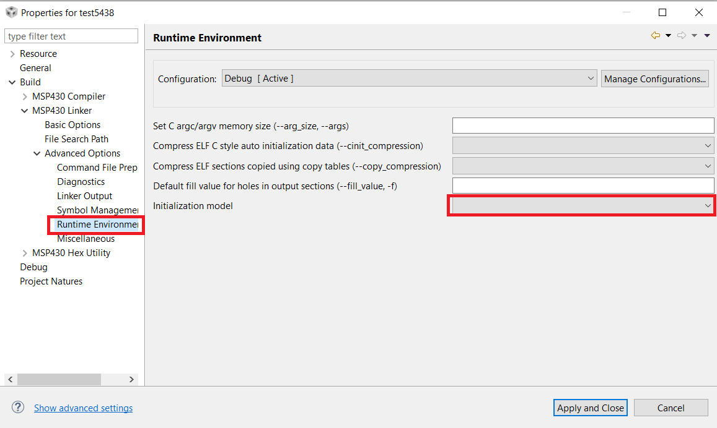Click the forward navigation arrow icon

[x=681, y=36]
